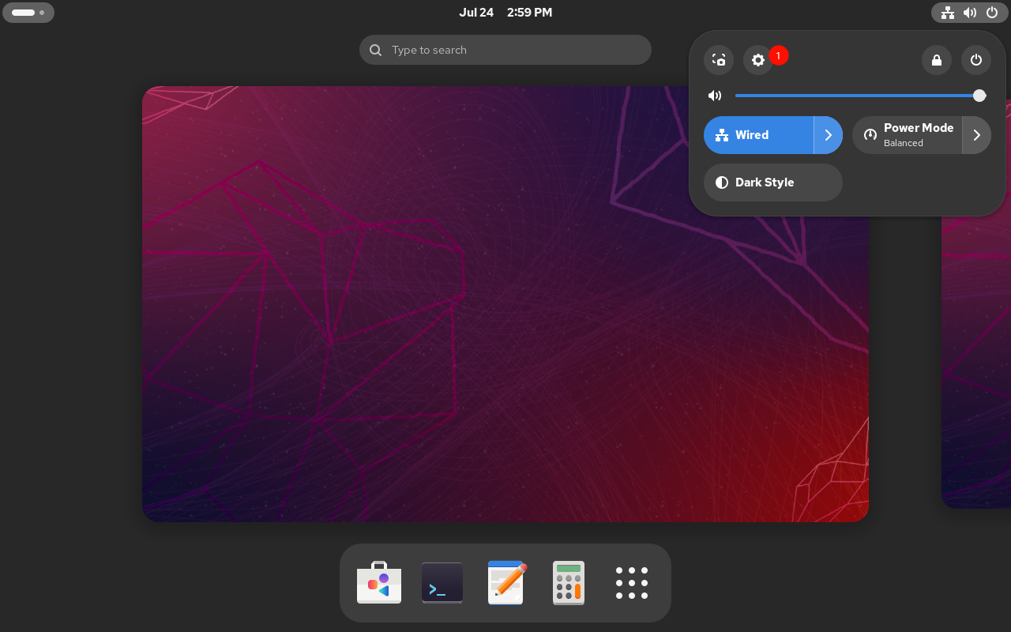Open Settings via gear icon

[758, 60]
